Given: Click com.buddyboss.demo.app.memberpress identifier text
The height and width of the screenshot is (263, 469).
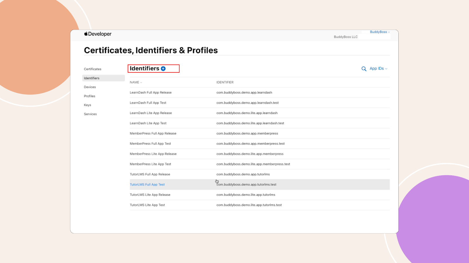Looking at the screenshot, I should coord(247,134).
